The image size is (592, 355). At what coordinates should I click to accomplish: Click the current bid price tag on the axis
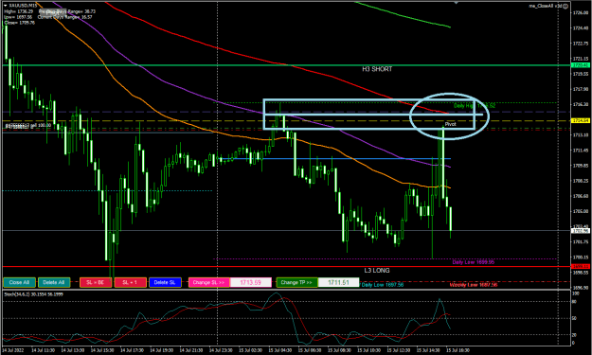pyautogui.click(x=581, y=230)
